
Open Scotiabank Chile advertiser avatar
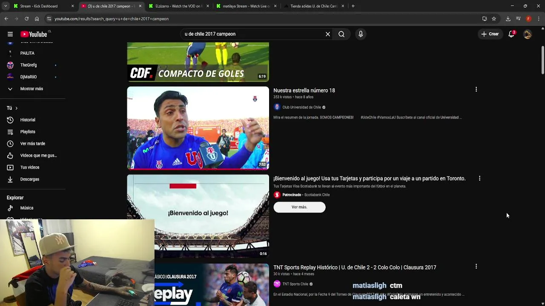277,195
